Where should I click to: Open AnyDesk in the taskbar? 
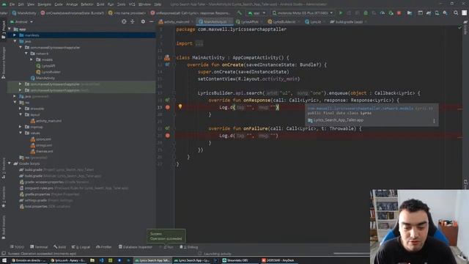278,260
